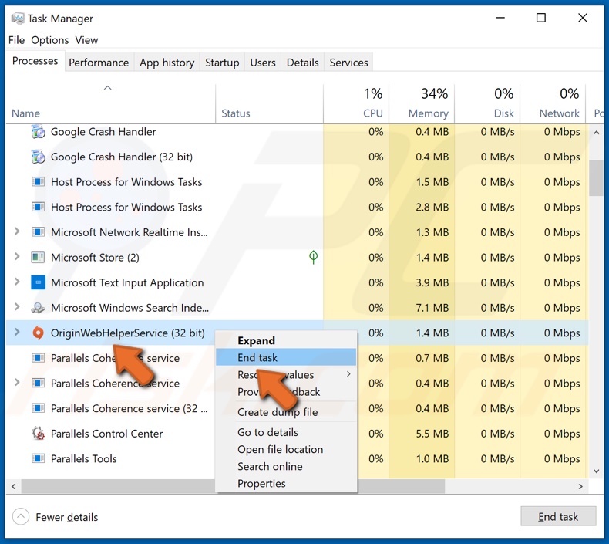Click the 2.8 MB memory value
The width and height of the screenshot is (609, 544).
(432, 208)
